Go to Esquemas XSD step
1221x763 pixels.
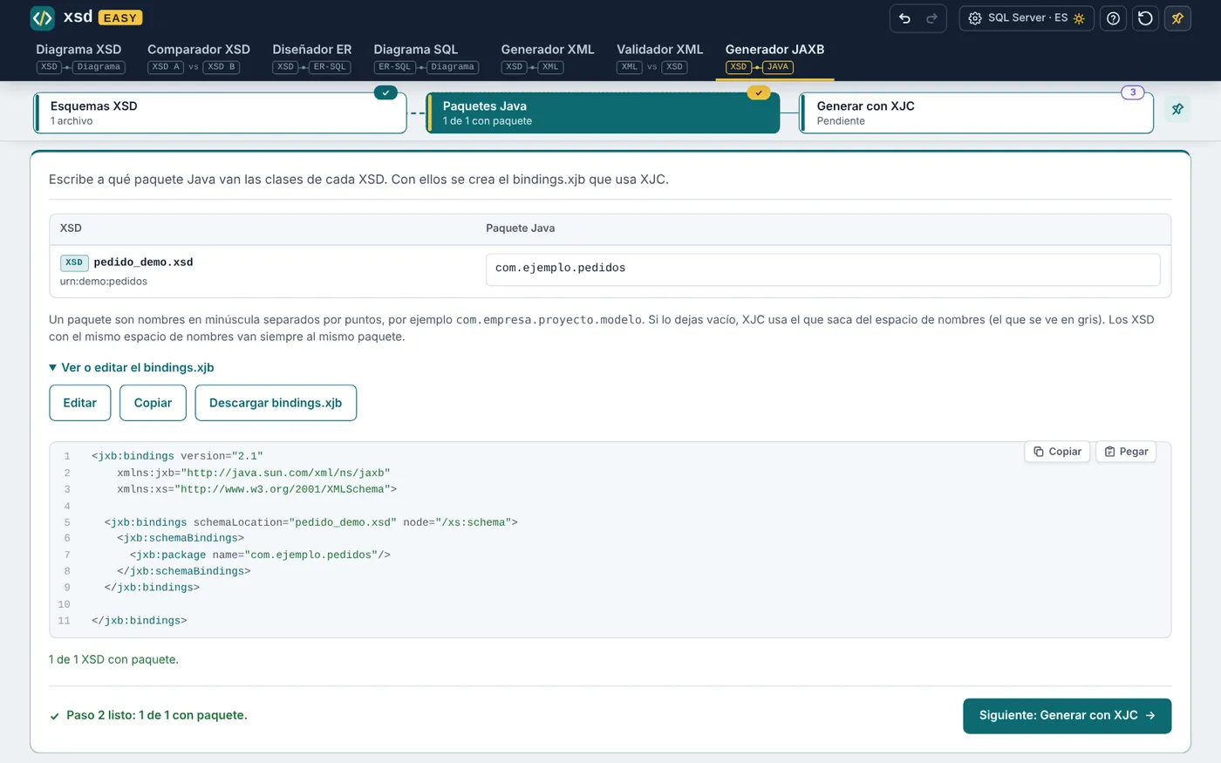(x=220, y=113)
